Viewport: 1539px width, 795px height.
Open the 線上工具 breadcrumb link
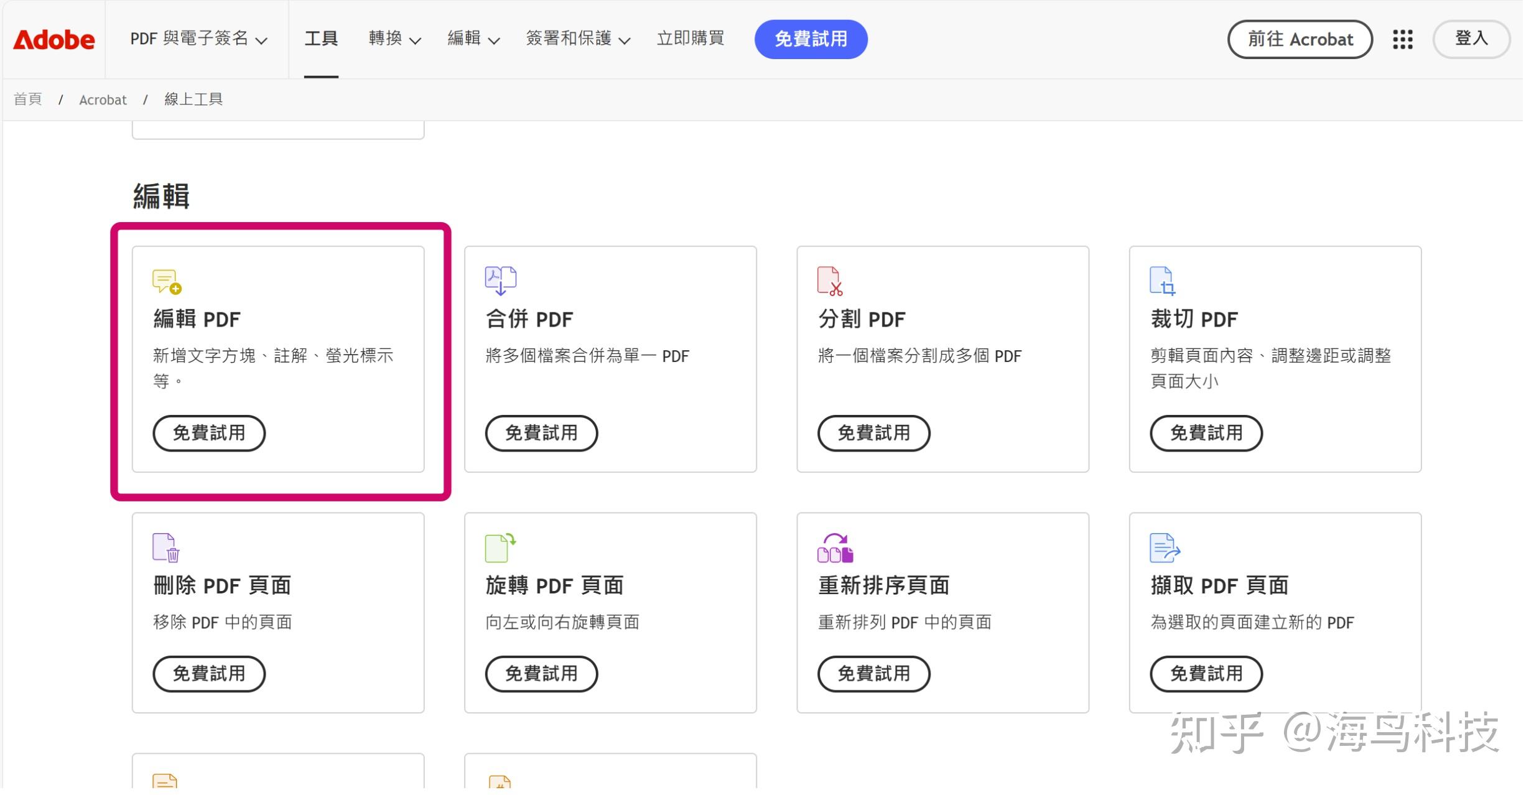[193, 100]
